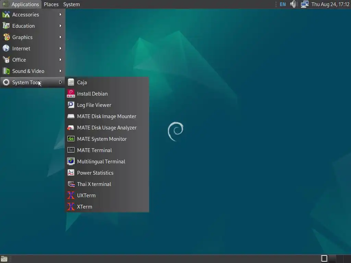Click the System Tools gear icon
The height and width of the screenshot is (263, 351).
[6, 82]
